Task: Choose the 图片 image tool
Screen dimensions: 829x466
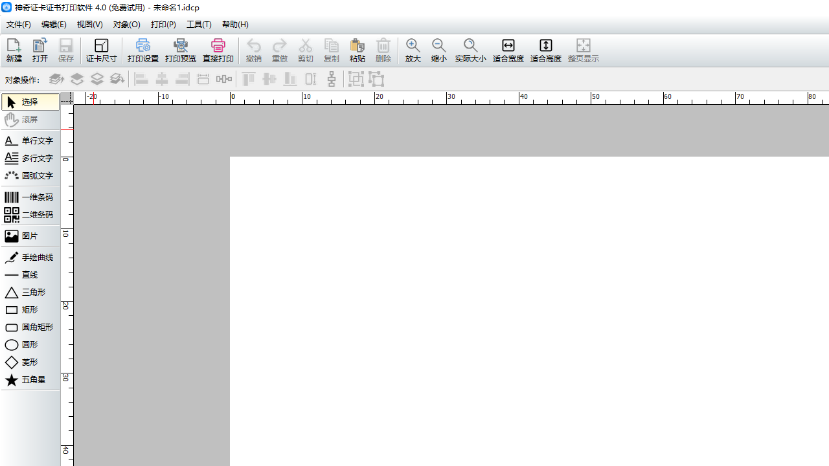Action: (x=30, y=236)
